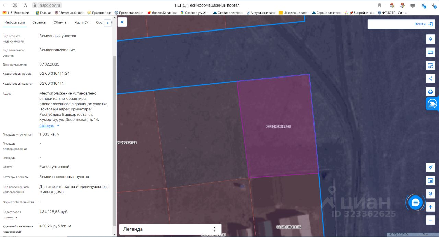Click the cadastral quarter value 02:60:010414
This screenshot has width=439, height=237.
pyautogui.click(x=51, y=83)
